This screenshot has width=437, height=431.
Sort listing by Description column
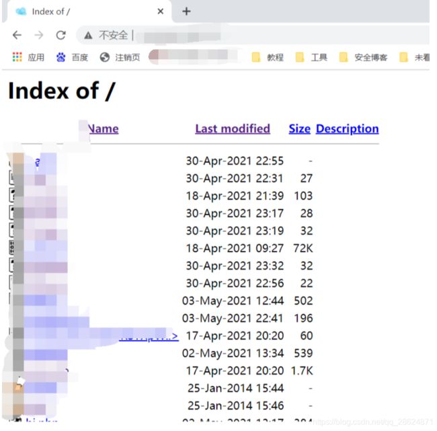(x=347, y=128)
